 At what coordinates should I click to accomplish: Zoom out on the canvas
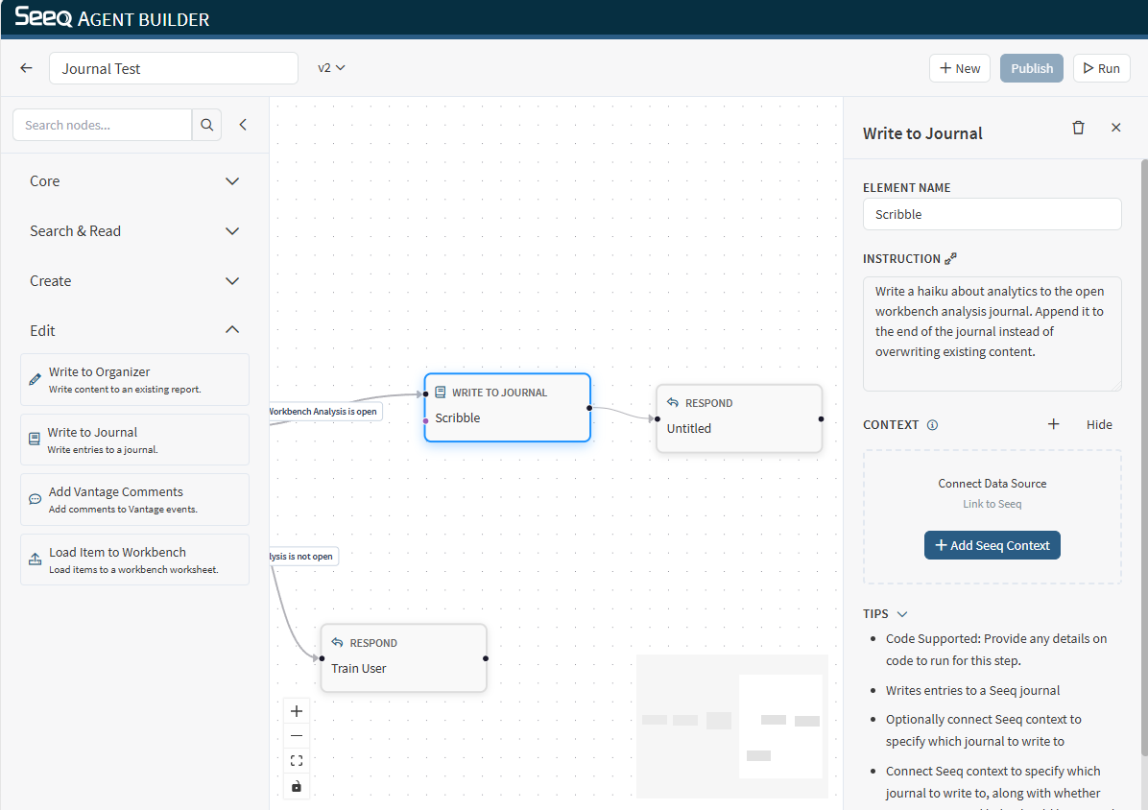pos(297,736)
